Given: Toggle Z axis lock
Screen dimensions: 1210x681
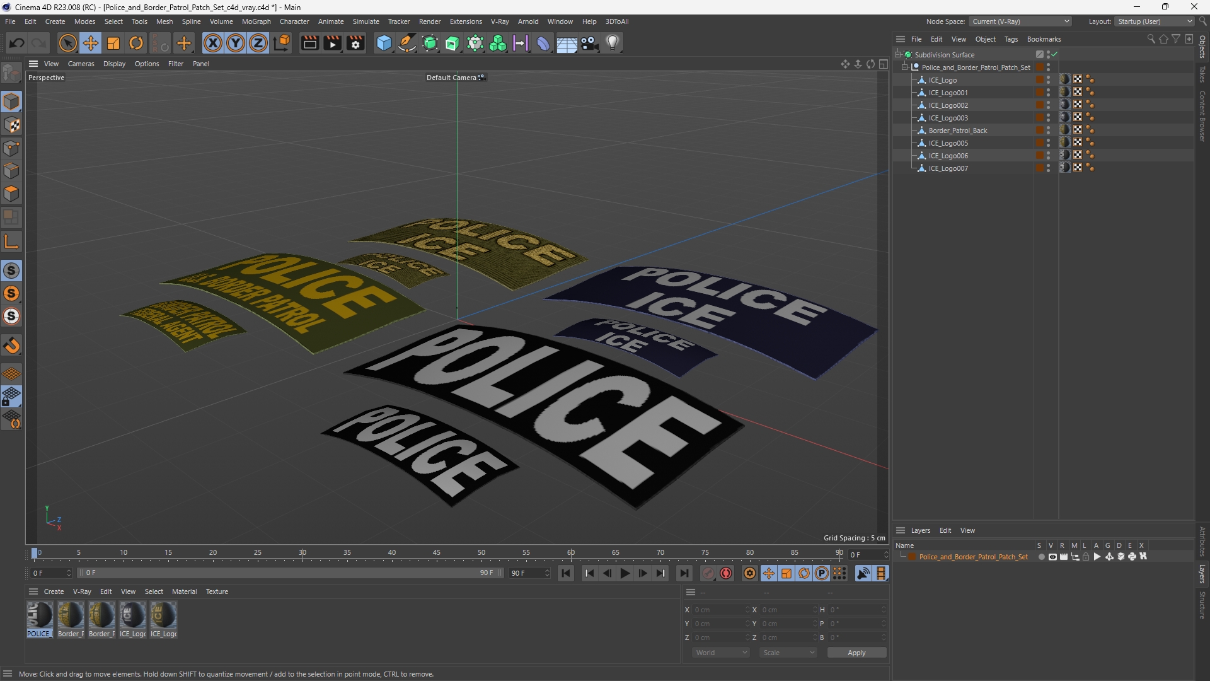Looking at the screenshot, I should point(258,43).
